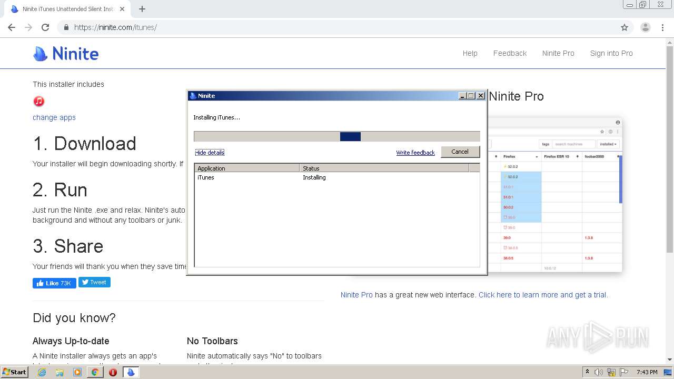The image size is (674, 379).
Task: Click Write feedback in the installer
Action: (x=415, y=153)
